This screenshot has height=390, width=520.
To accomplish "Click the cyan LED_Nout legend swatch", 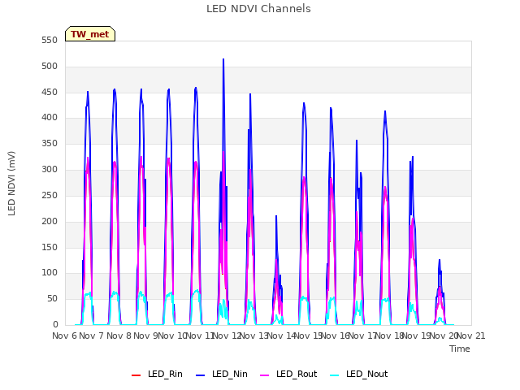I will [x=335, y=375].
